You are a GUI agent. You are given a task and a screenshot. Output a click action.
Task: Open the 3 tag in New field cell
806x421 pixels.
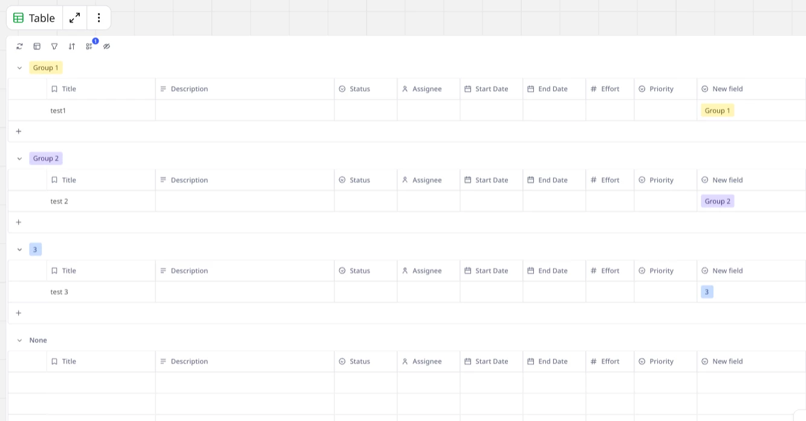pyautogui.click(x=707, y=292)
